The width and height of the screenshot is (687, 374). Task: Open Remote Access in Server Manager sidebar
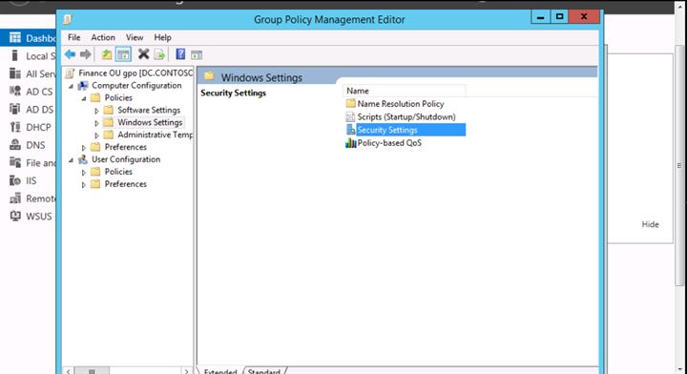[40, 198]
